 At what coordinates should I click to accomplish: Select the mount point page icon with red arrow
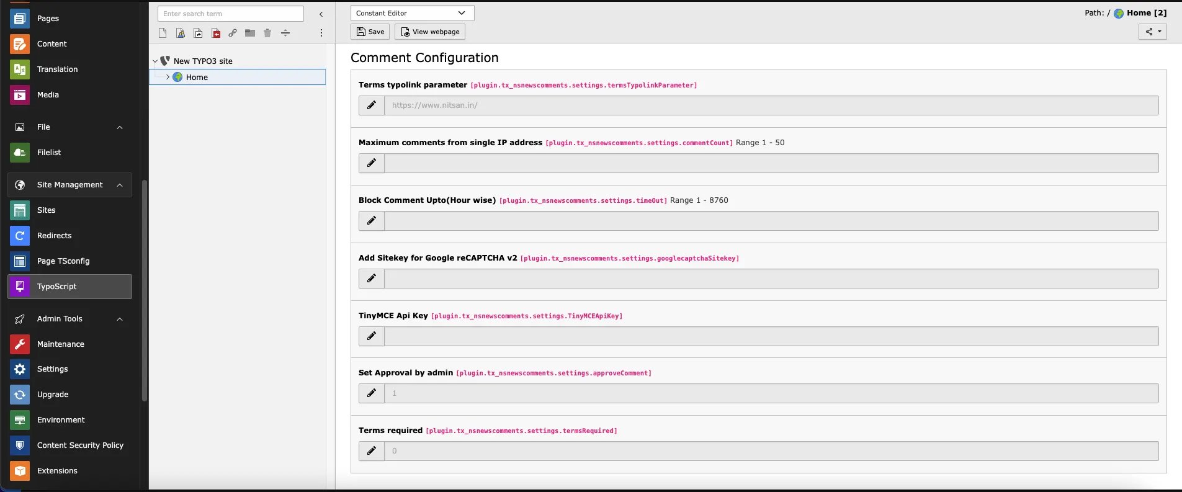point(216,33)
